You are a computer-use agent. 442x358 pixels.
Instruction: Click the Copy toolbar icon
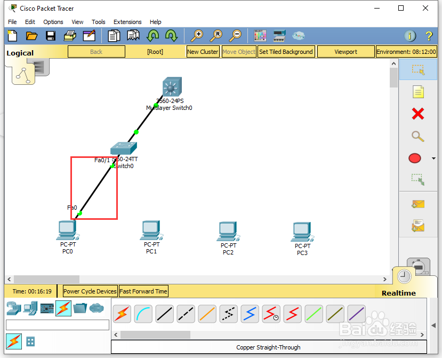click(x=114, y=36)
